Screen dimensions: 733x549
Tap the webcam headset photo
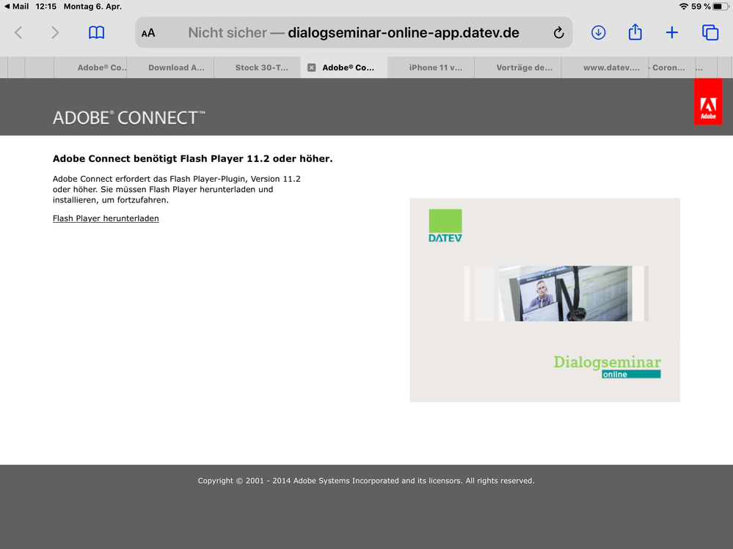[x=565, y=293]
